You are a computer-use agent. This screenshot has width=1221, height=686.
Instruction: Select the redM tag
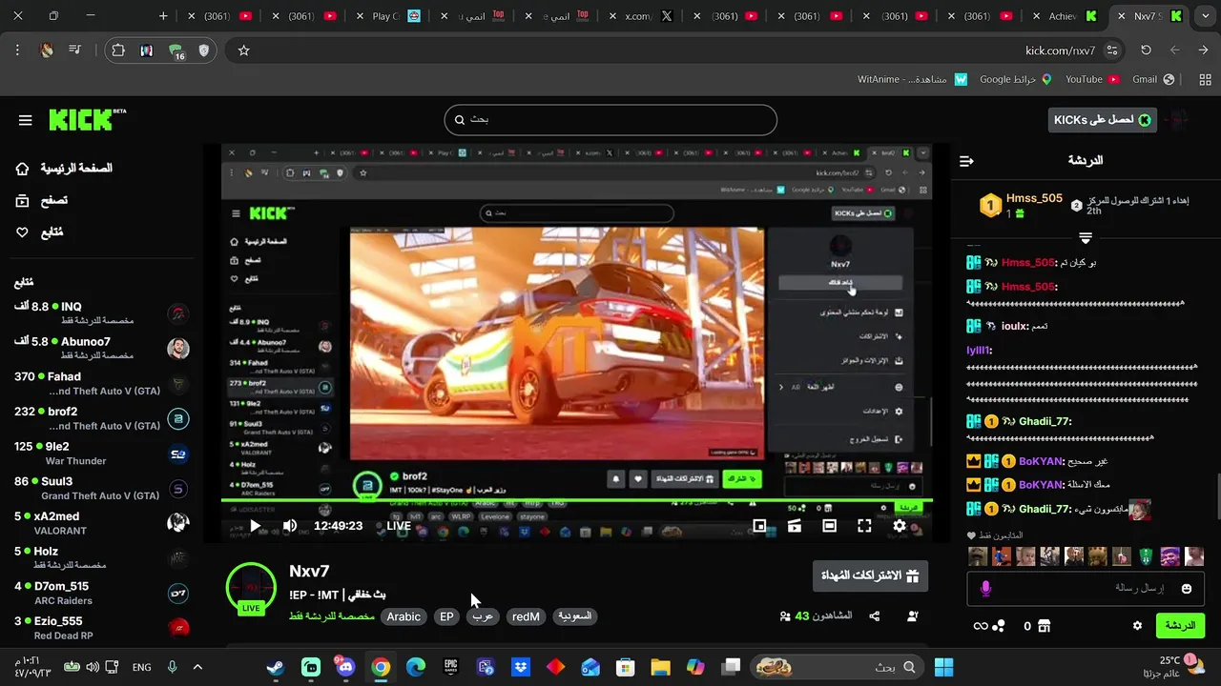tap(526, 616)
